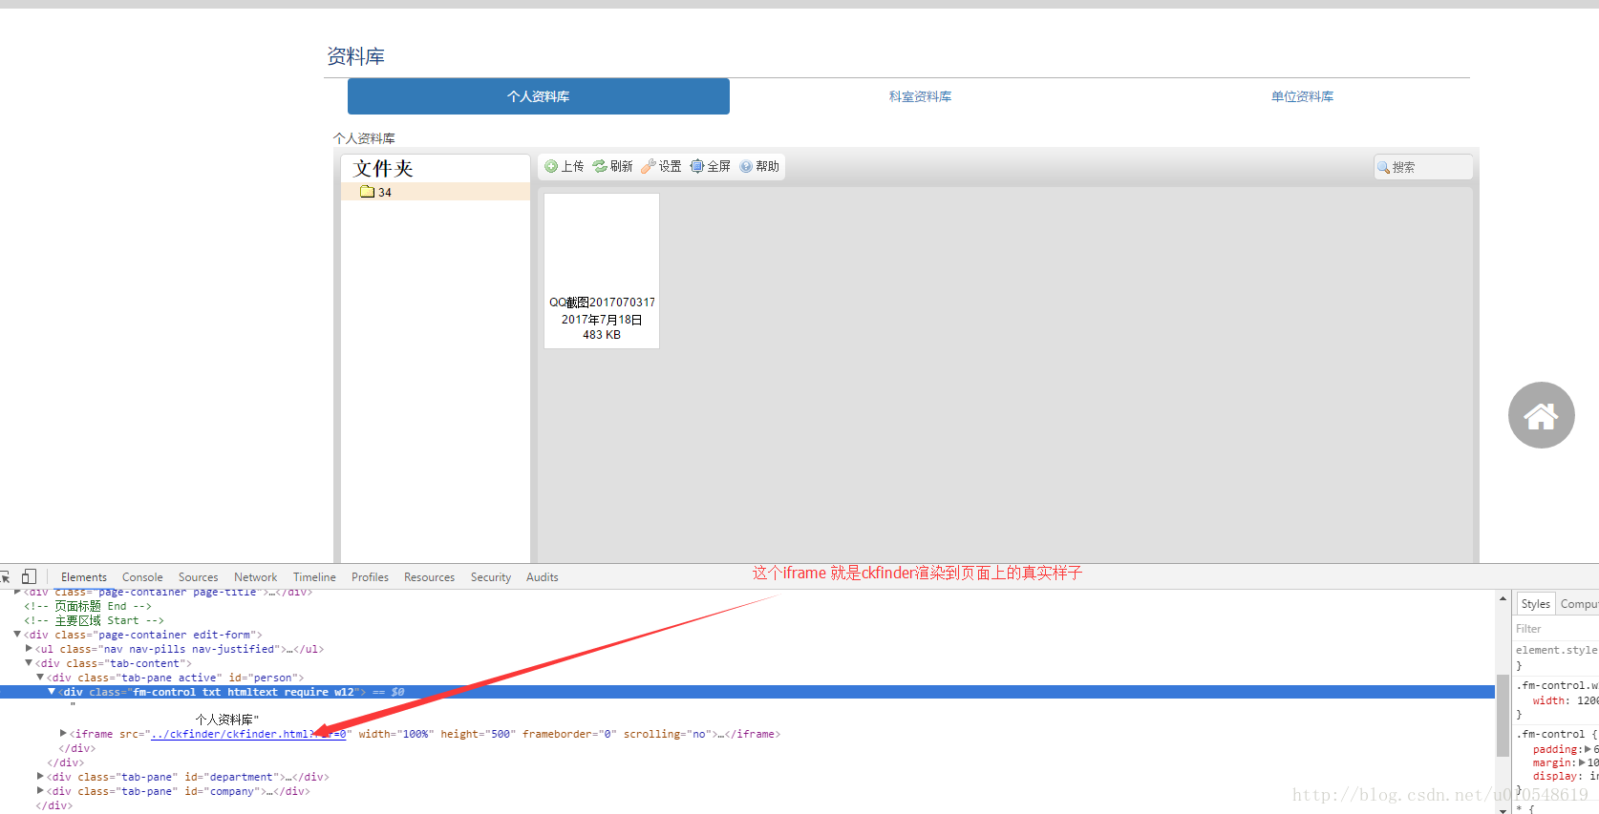
Task: Open the Elements tab in DevTools
Action: tap(84, 577)
